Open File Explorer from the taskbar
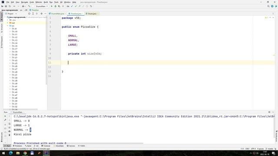The width and height of the screenshot is (278, 156). coord(18,153)
